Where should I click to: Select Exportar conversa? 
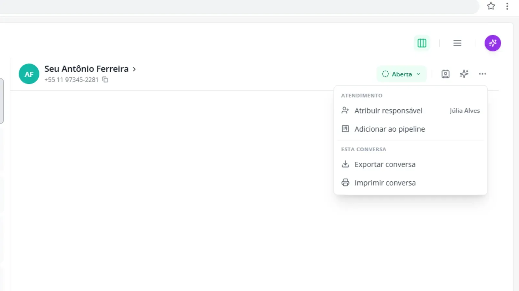point(410,164)
